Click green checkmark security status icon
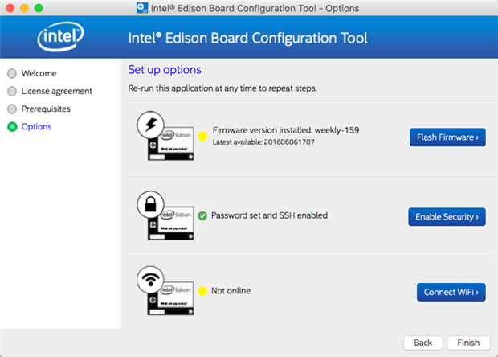The width and height of the screenshot is (498, 357). [202, 215]
